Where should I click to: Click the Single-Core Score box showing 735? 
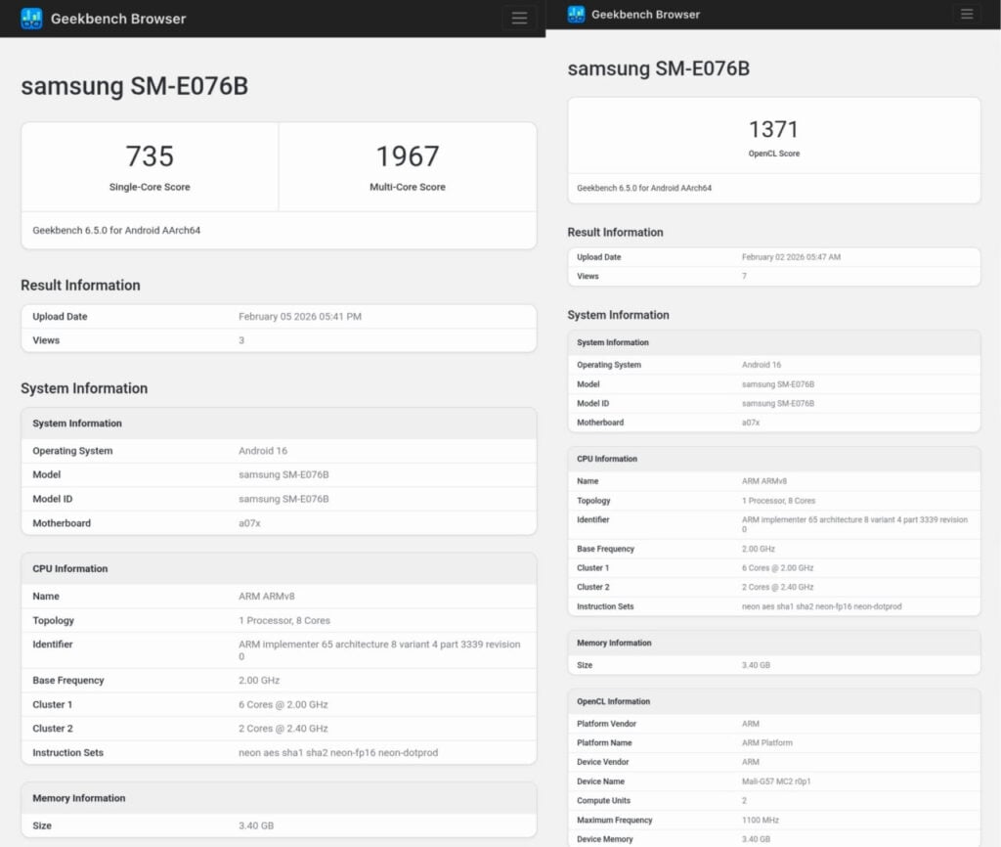[149, 165]
